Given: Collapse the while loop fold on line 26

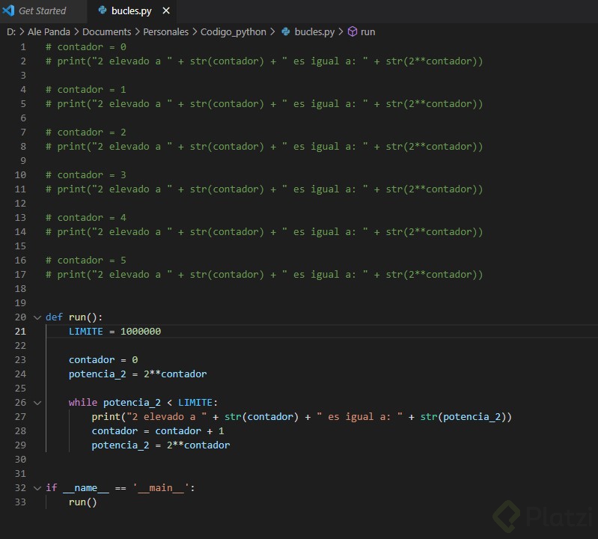Looking at the screenshot, I should [37, 403].
